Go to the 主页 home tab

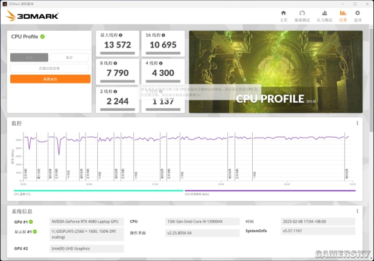(284, 16)
